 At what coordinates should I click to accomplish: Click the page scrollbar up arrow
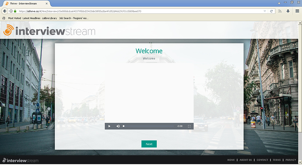[x=300, y=23]
